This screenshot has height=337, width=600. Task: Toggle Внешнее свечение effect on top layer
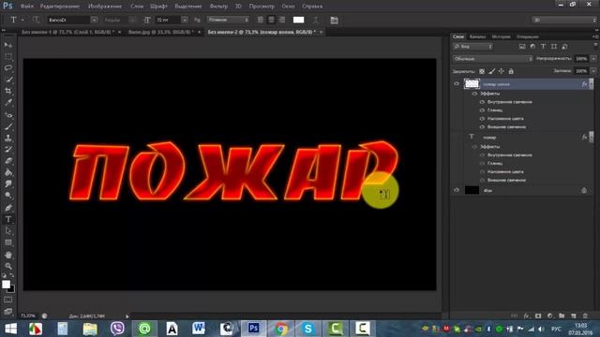(x=482, y=127)
